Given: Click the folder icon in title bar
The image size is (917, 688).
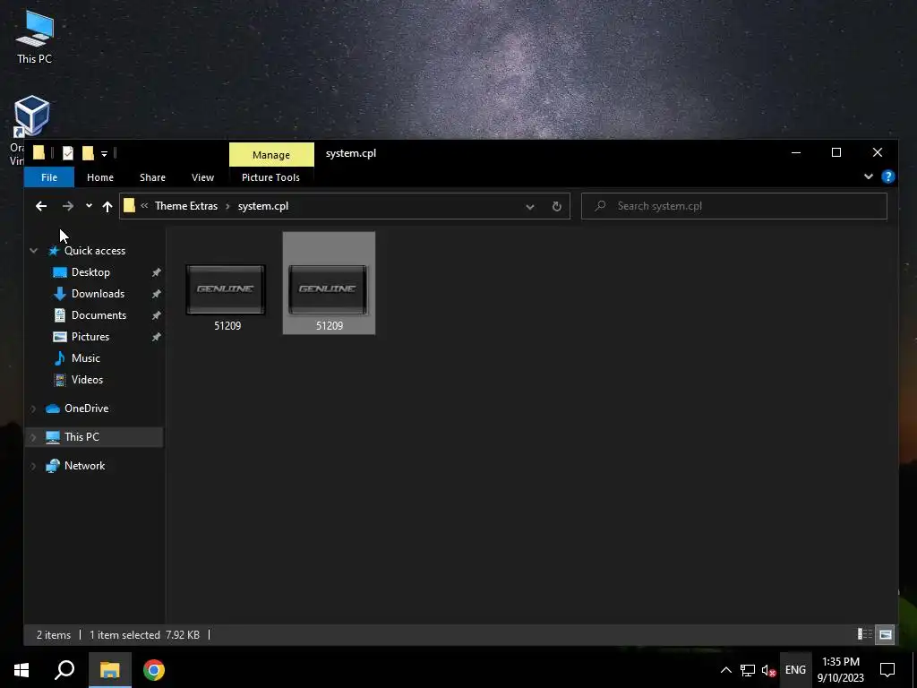Looking at the screenshot, I should [x=39, y=153].
